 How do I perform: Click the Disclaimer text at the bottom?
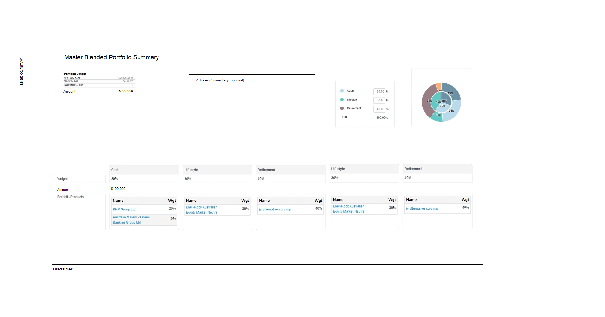[x=63, y=269]
